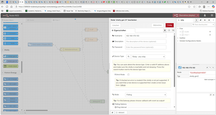216x115 pixels.
Task: Bookmark page with browser star icon
Action: [194, 7]
